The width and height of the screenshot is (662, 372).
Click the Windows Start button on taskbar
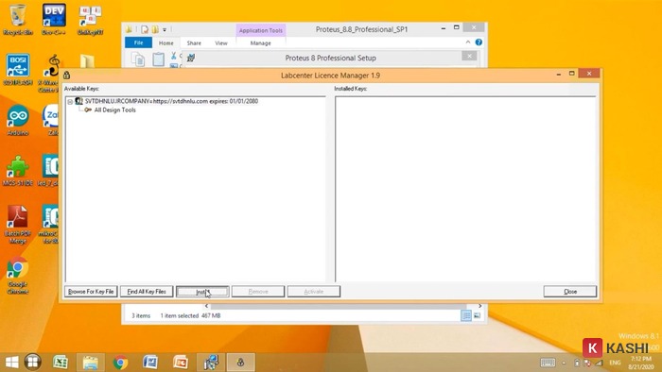pos(11,362)
